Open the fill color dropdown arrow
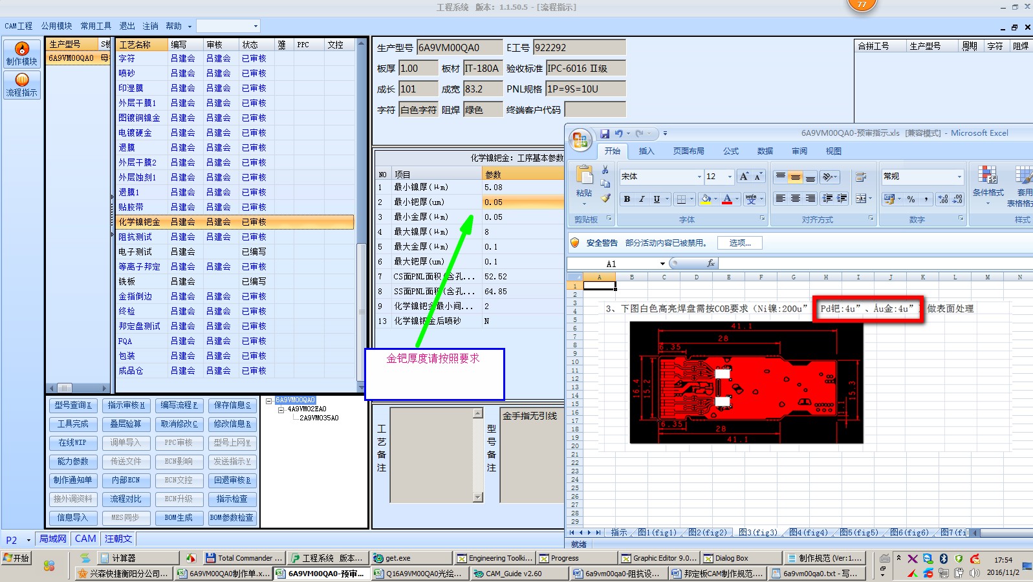This screenshot has height=582, width=1033. pyautogui.click(x=715, y=199)
